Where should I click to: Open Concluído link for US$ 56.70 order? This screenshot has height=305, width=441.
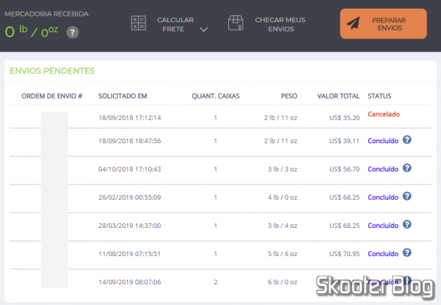[383, 169]
